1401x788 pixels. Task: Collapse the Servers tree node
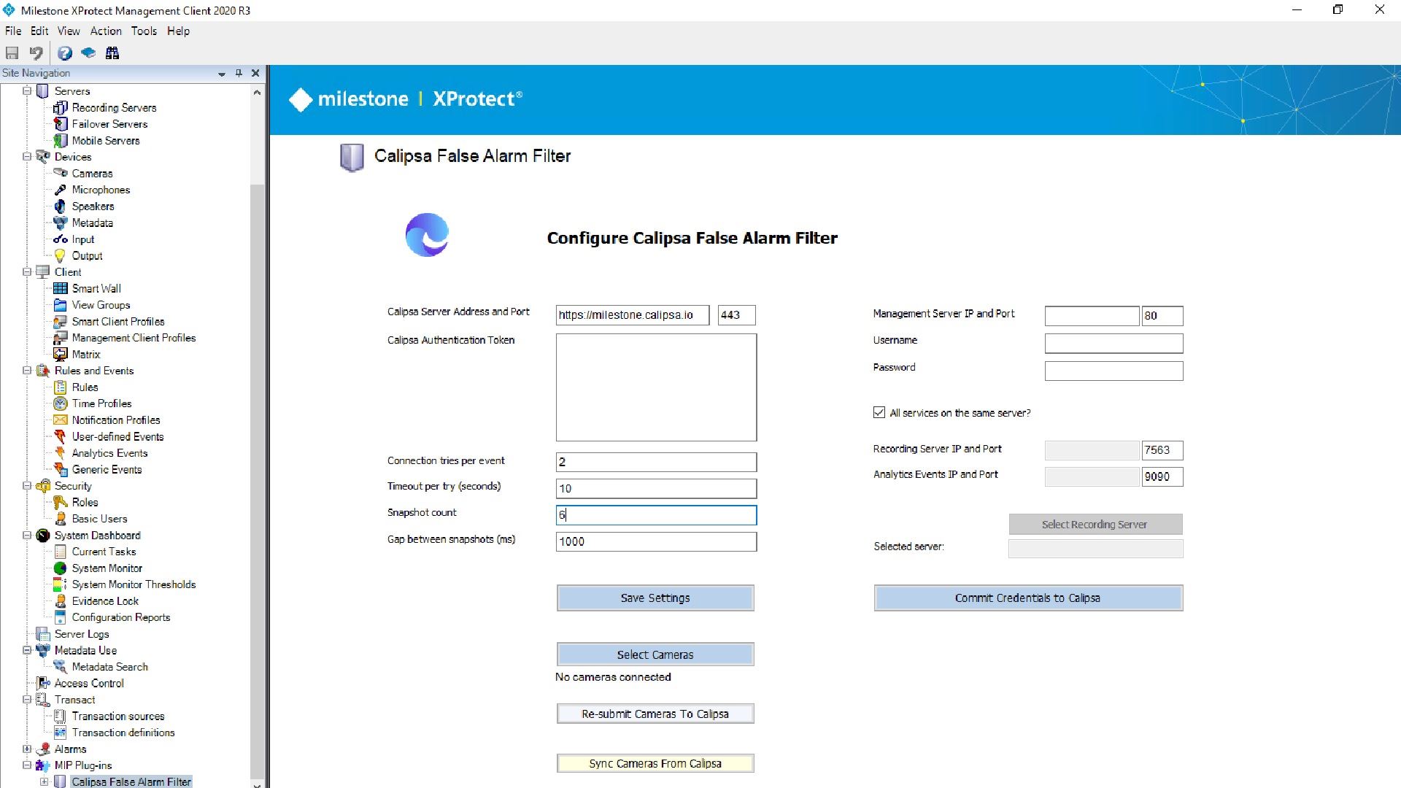27,91
